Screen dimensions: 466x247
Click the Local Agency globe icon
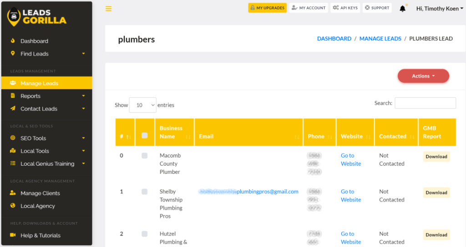tap(13, 206)
